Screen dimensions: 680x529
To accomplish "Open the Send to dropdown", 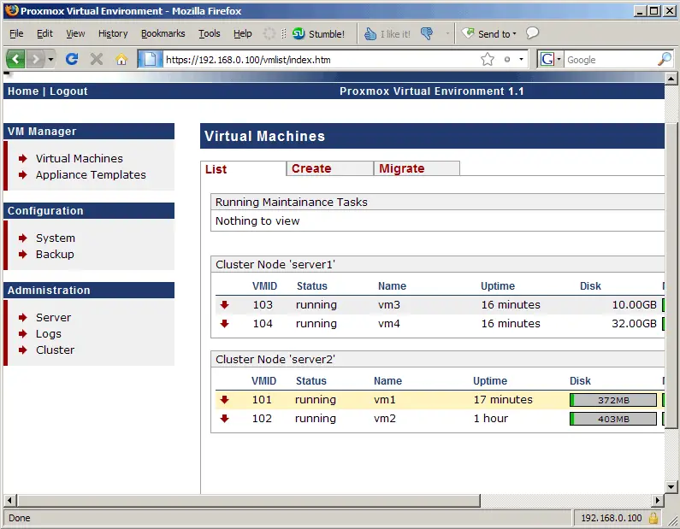I will [x=489, y=34].
